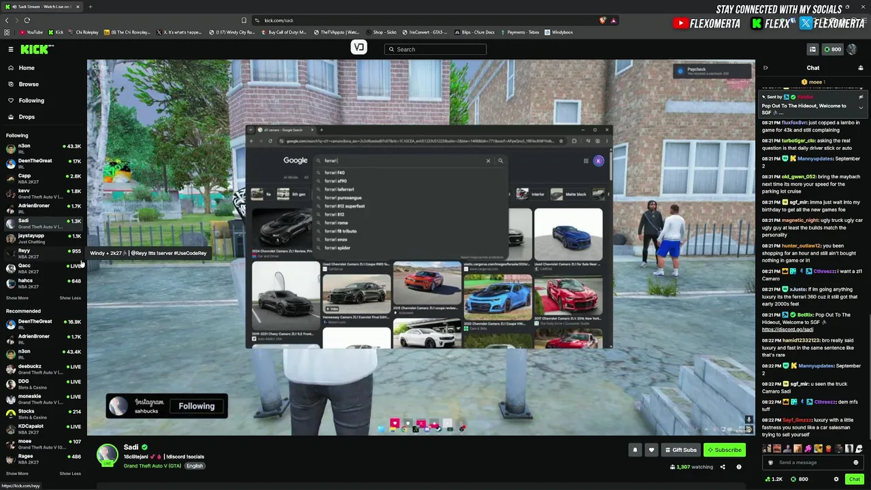Show Less recommended channels

pos(70,474)
